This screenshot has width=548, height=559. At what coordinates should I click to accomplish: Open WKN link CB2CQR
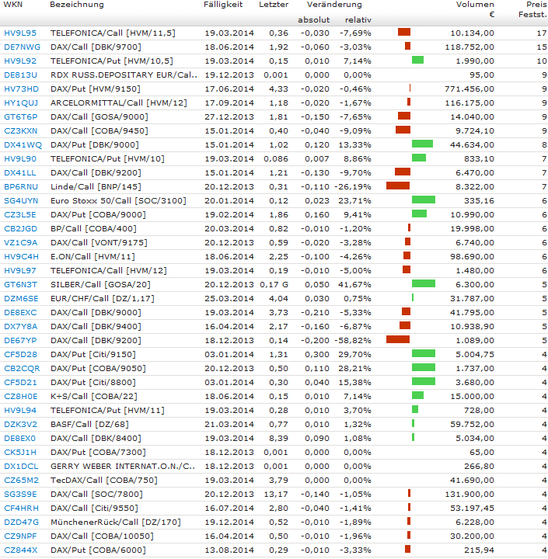click(x=22, y=368)
